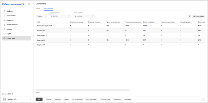The width and height of the screenshot is (208, 103).
Task: Go to Водители sidebar item
Action: [x=17, y=20]
